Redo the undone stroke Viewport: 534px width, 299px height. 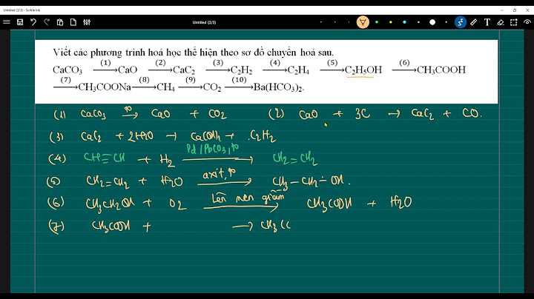point(47,22)
